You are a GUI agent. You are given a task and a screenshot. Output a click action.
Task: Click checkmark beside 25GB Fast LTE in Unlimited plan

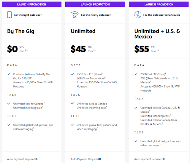pyautogui.click(x=72, y=74)
